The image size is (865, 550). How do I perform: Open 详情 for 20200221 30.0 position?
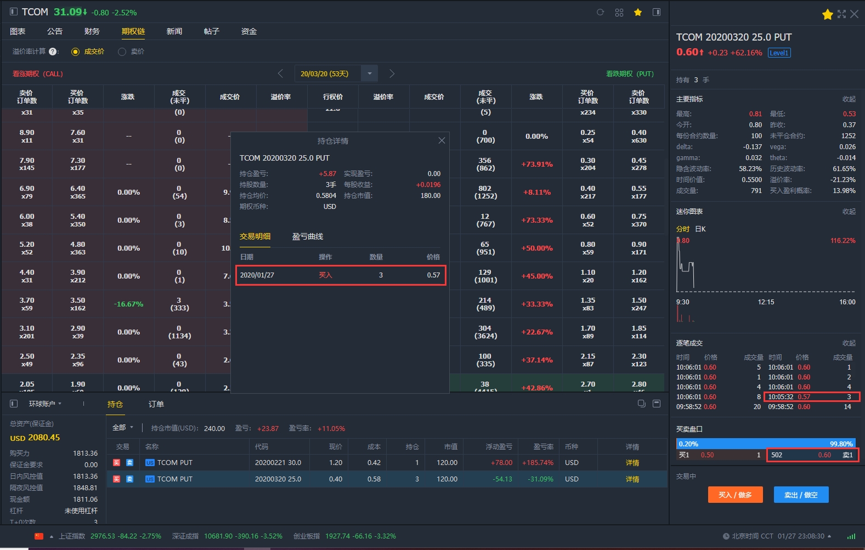(632, 463)
